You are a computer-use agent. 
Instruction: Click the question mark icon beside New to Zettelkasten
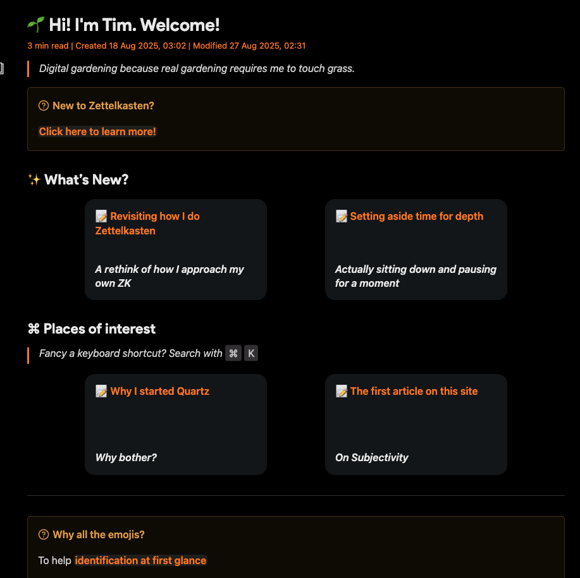[x=44, y=105]
